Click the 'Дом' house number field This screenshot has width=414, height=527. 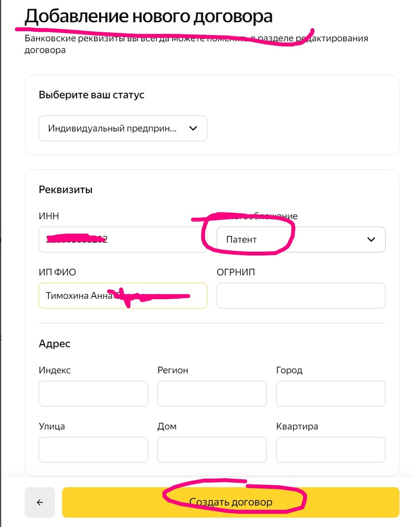pos(212,450)
